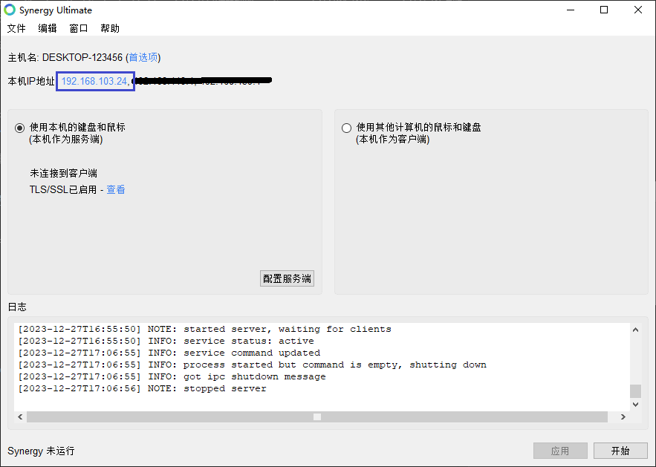Screen dimensions: 656x467
Task: Click the hostname text DESKTOP-123456
Action: tap(82, 57)
